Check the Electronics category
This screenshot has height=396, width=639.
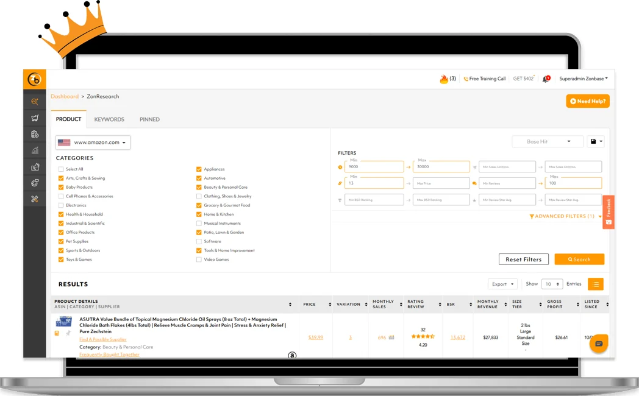[61, 205]
